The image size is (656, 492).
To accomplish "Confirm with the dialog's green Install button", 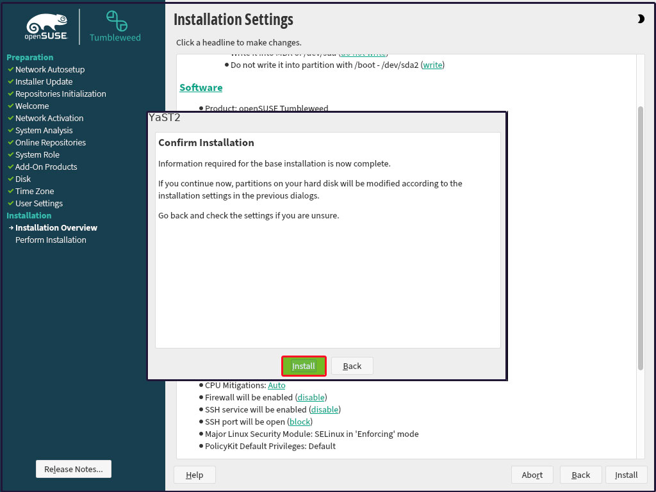I will coord(304,366).
